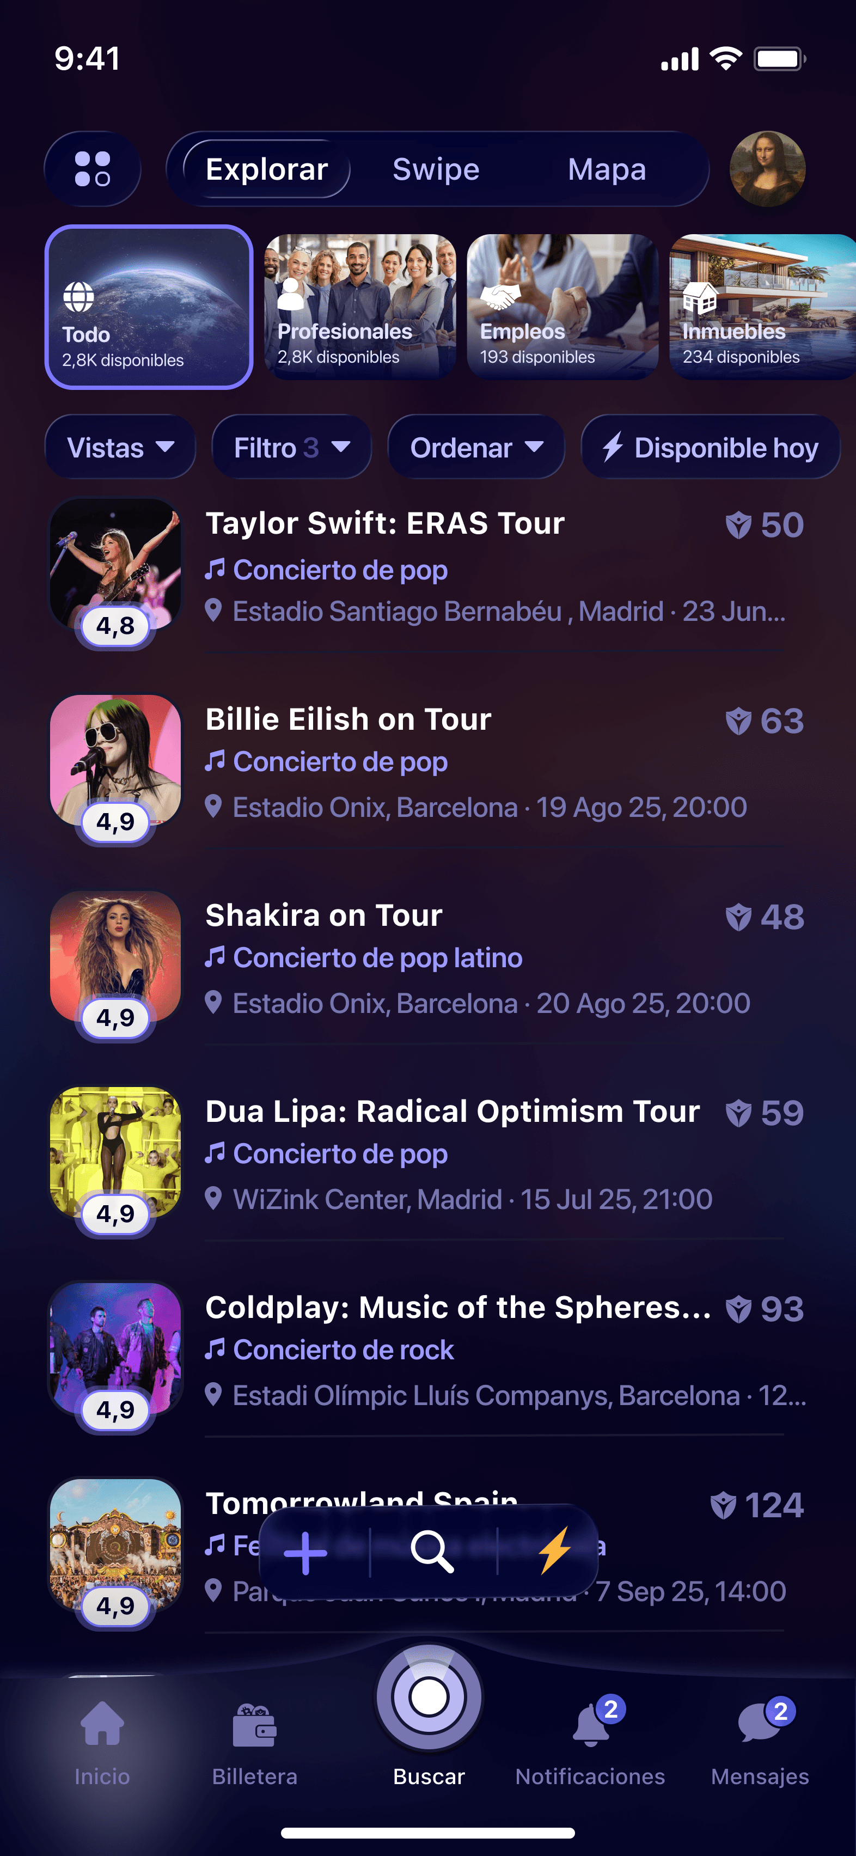Screen dimensions: 856x1856
Task: Open the Mona Lisa profile avatar
Action: [767, 169]
